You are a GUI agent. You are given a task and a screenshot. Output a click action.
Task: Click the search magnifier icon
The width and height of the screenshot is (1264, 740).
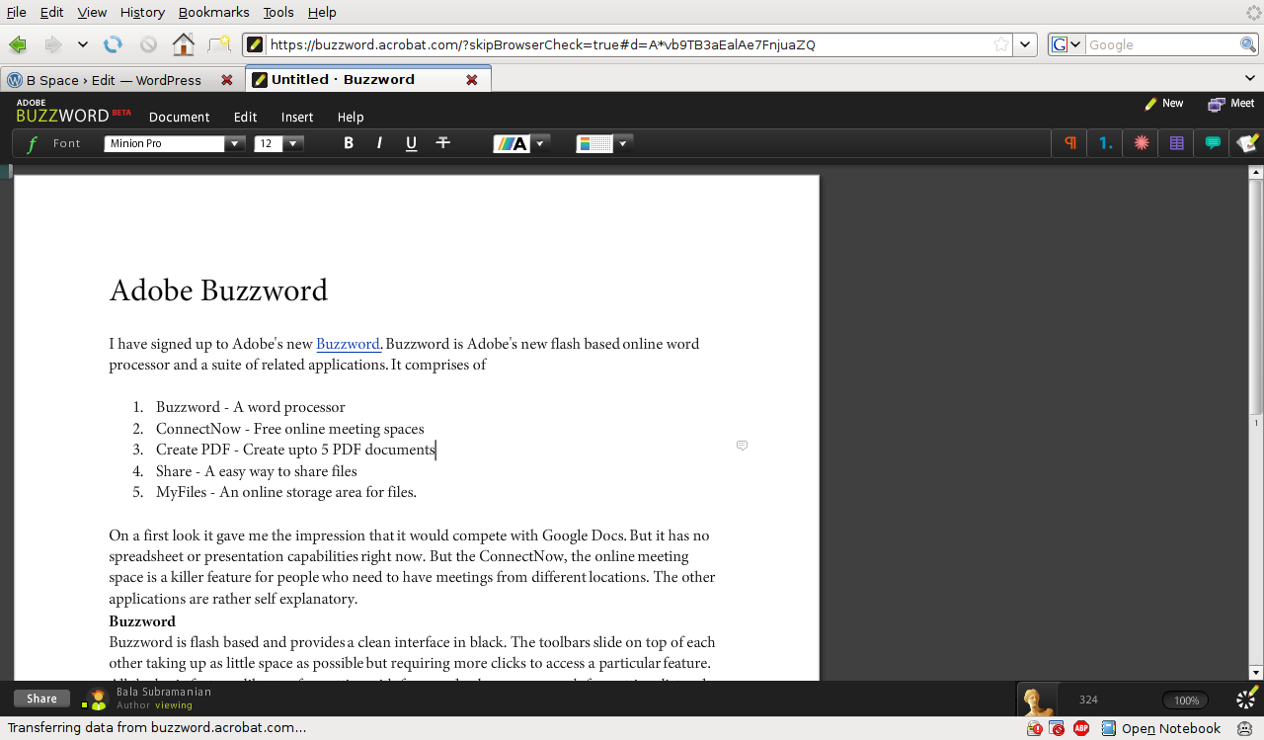point(1248,44)
